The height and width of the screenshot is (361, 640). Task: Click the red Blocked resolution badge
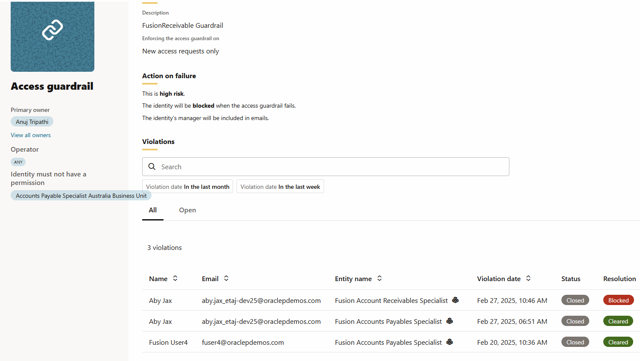(x=618, y=300)
